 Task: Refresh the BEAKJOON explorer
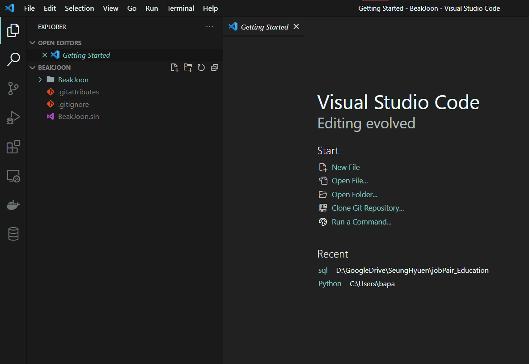tap(201, 68)
